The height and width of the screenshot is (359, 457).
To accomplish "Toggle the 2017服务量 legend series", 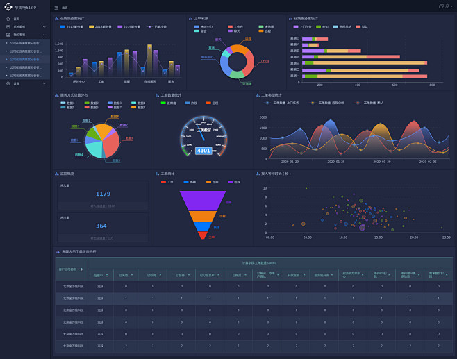I will [72, 26].
